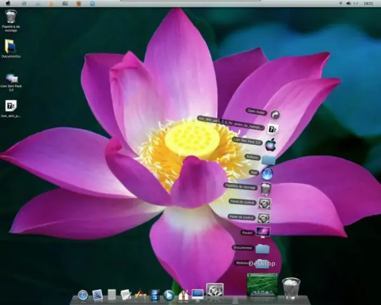This screenshot has width=381, height=305.
Task: Open the calculator icon in dock
Action: coord(112,295)
